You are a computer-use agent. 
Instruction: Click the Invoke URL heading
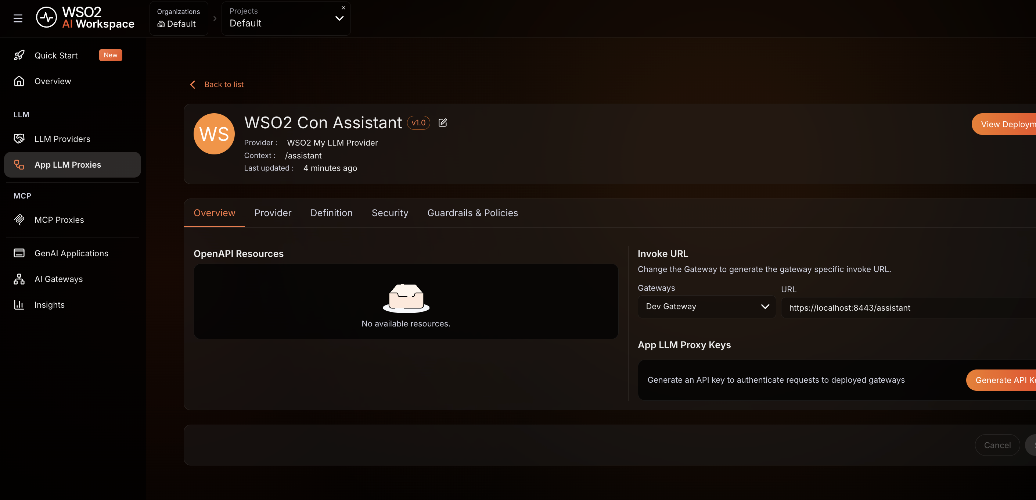point(663,254)
